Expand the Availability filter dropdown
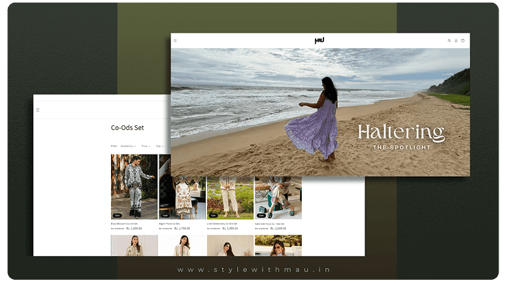 [x=128, y=146]
